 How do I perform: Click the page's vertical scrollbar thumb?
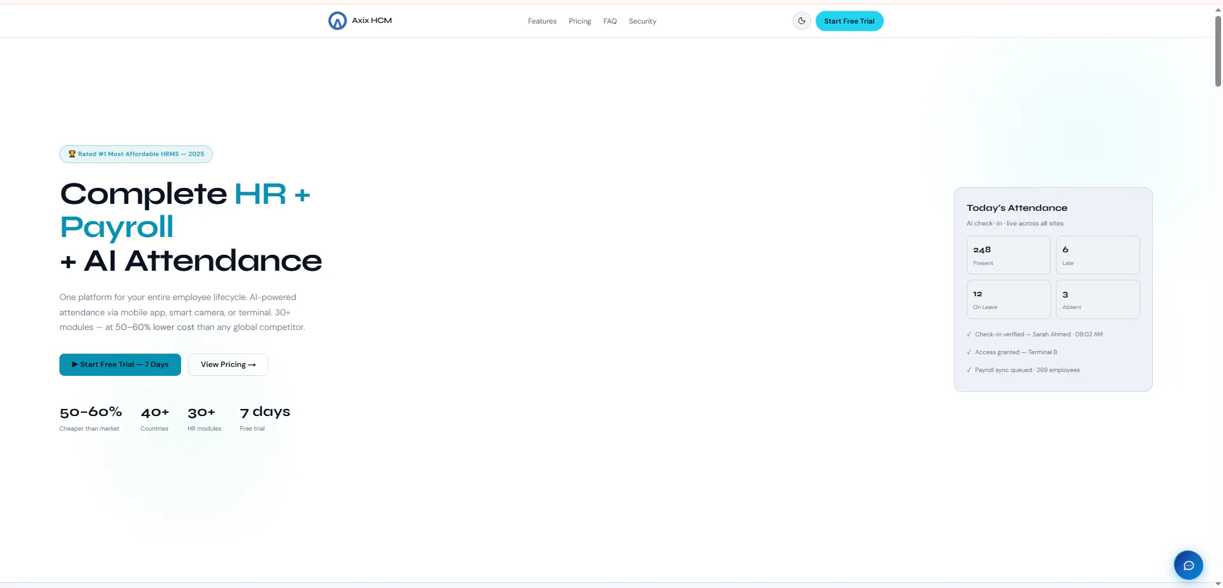pos(1218,51)
